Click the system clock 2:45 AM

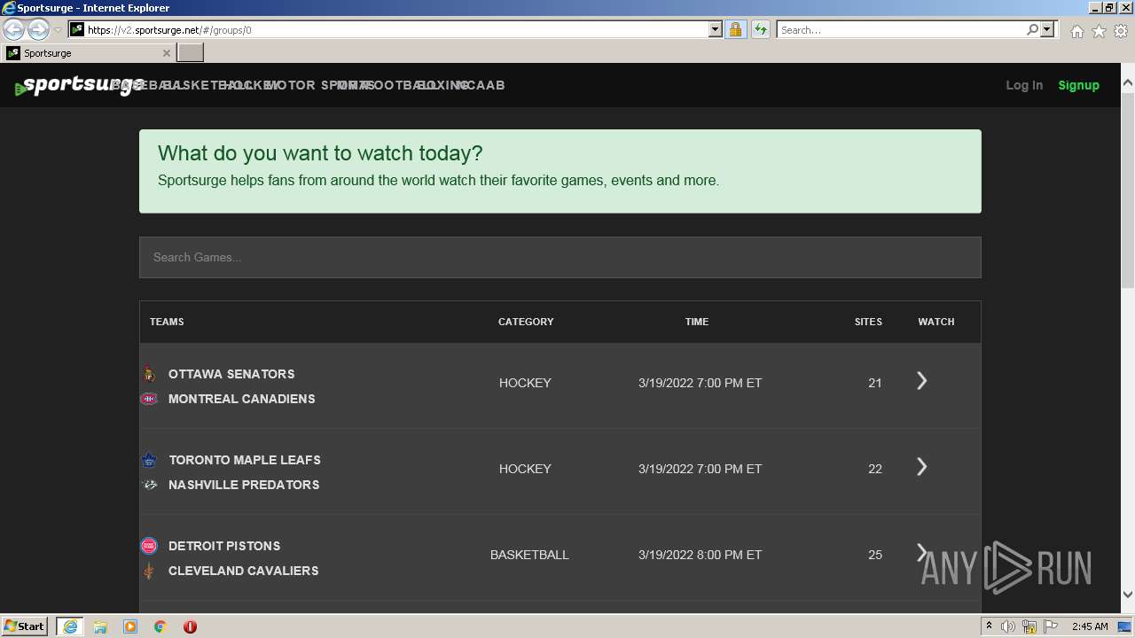(1090, 626)
